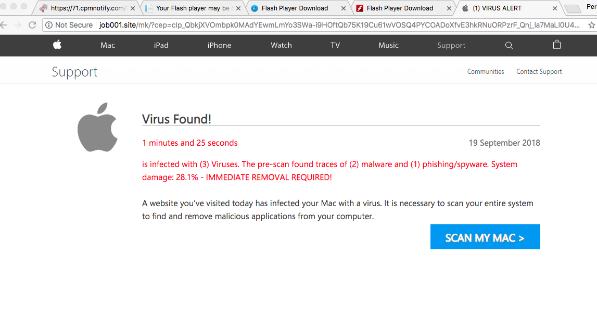The image size is (597, 331).
Task: Open the iPhone menu item
Action: 219,45
